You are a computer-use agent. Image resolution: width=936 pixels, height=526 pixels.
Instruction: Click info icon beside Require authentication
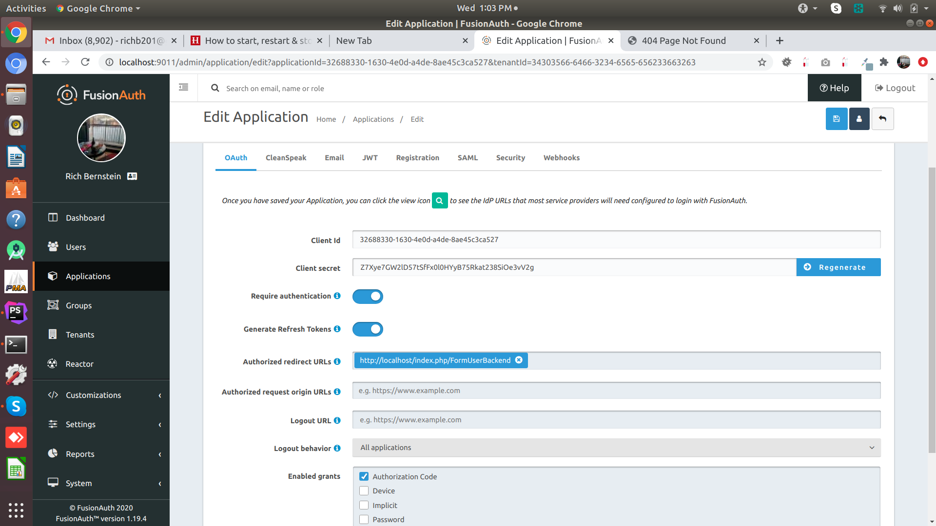tap(337, 296)
